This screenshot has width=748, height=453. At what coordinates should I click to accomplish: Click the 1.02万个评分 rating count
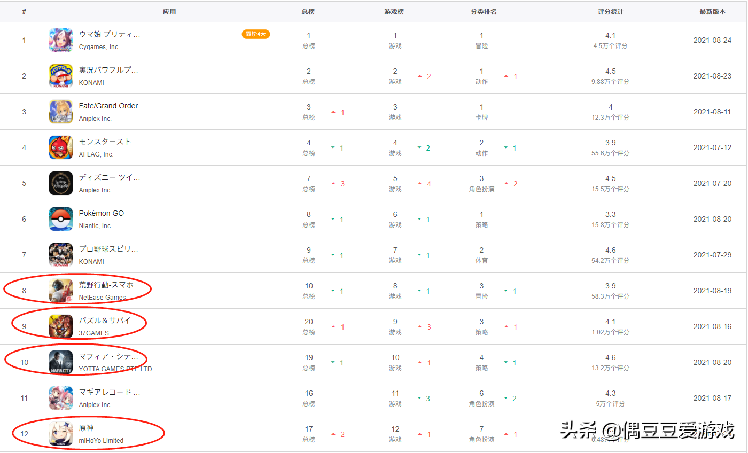611,332
